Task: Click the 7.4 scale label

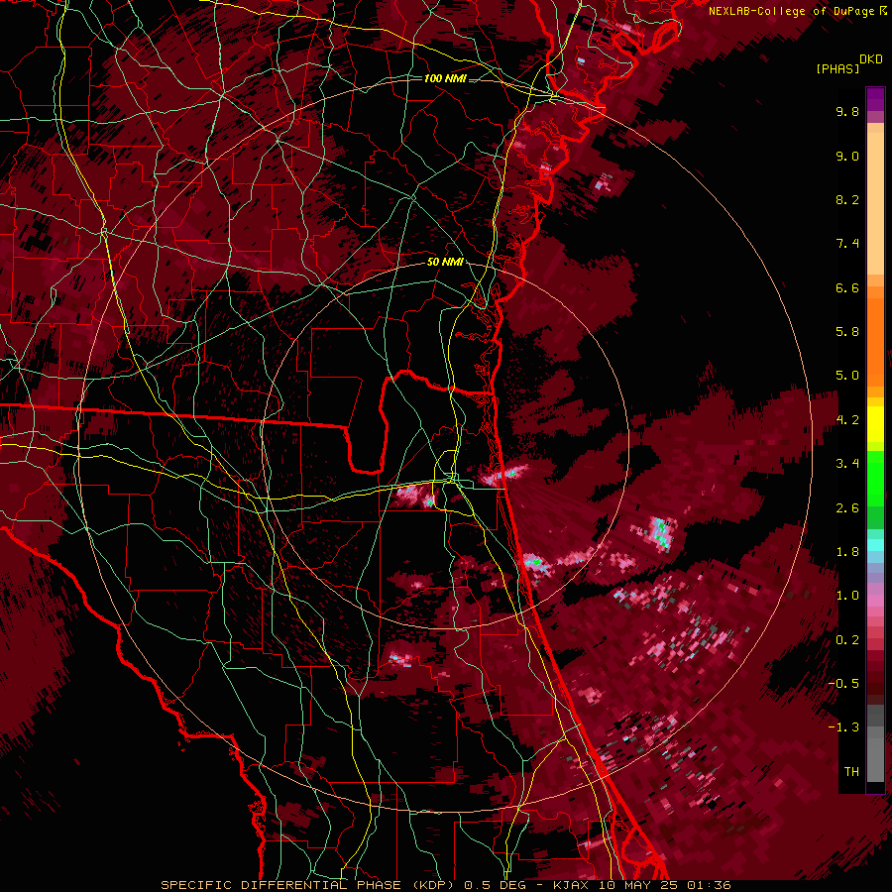Action: click(x=847, y=244)
